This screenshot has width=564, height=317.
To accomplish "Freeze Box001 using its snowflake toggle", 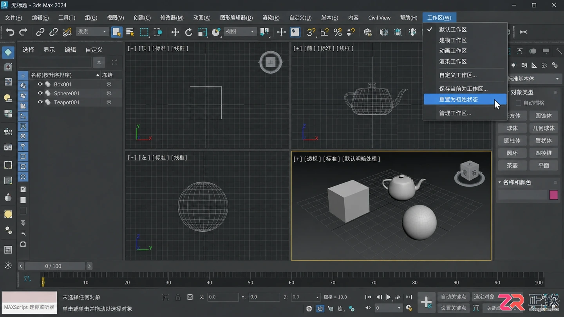I will point(109,84).
